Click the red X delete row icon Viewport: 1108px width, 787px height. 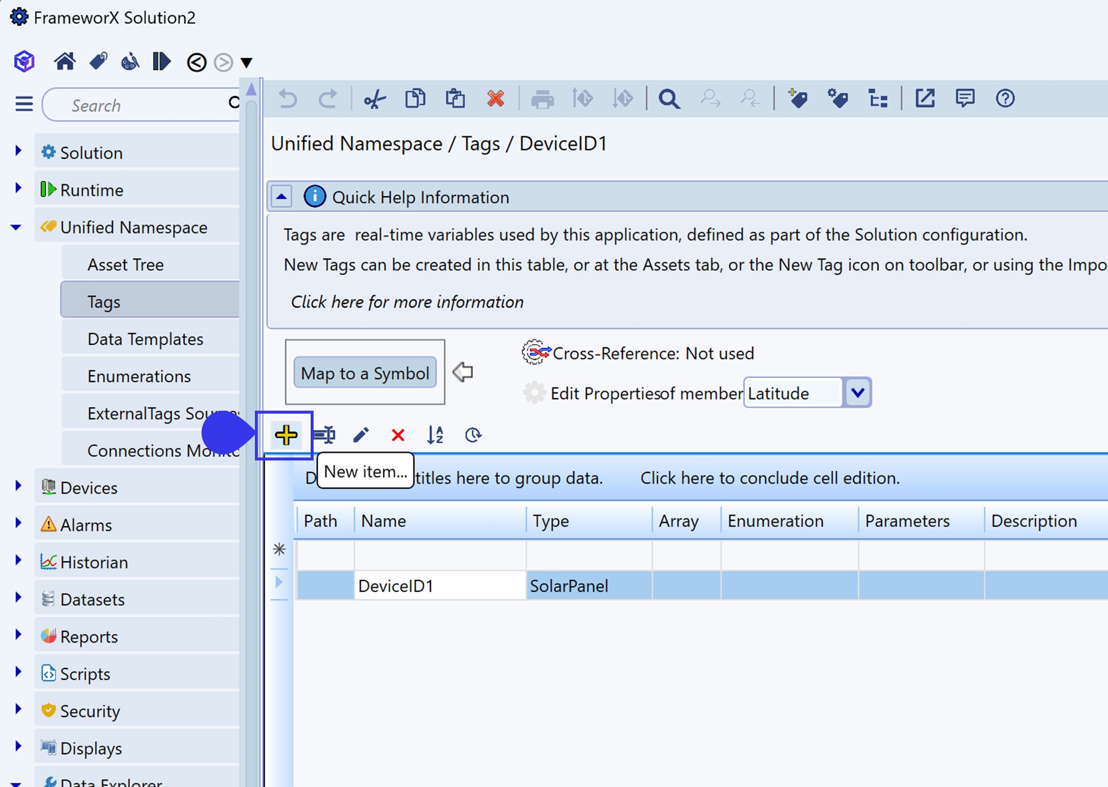click(398, 436)
